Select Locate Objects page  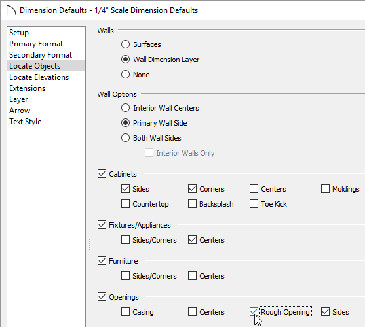46,66
